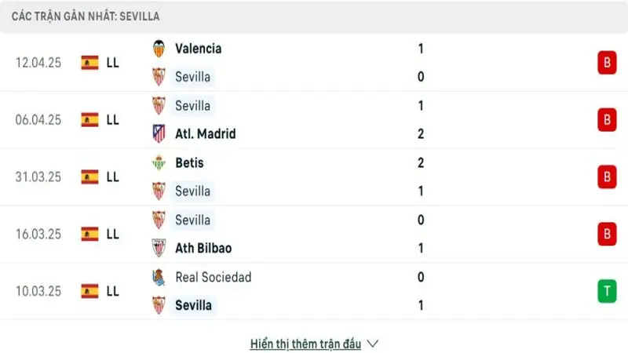The width and height of the screenshot is (628, 353).
Task: Open the Hiển thị thêm trận đấu link
Action: pyautogui.click(x=305, y=344)
